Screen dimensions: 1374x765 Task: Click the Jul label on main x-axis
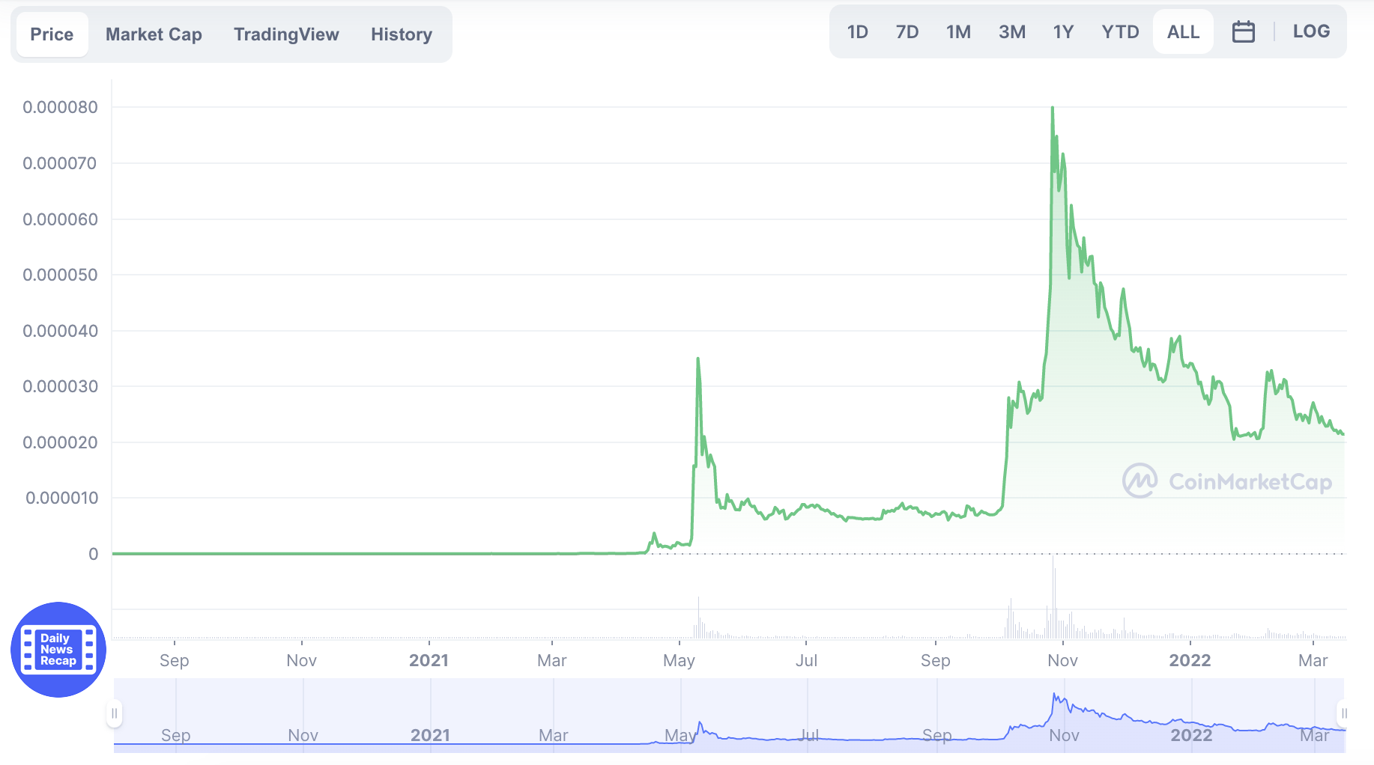(806, 660)
